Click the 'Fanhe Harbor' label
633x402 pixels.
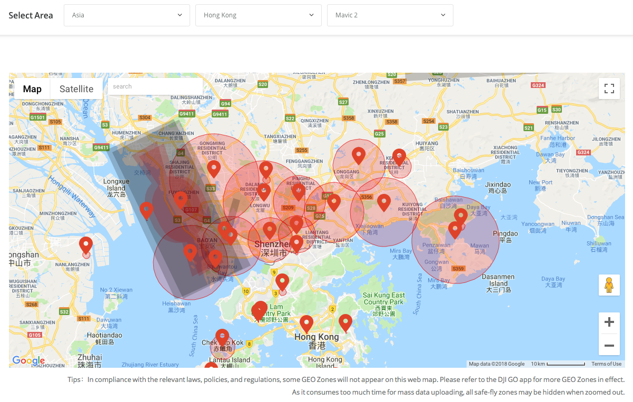tap(558, 141)
